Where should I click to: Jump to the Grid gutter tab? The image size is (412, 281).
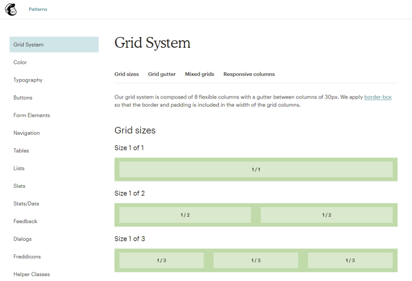coord(162,74)
